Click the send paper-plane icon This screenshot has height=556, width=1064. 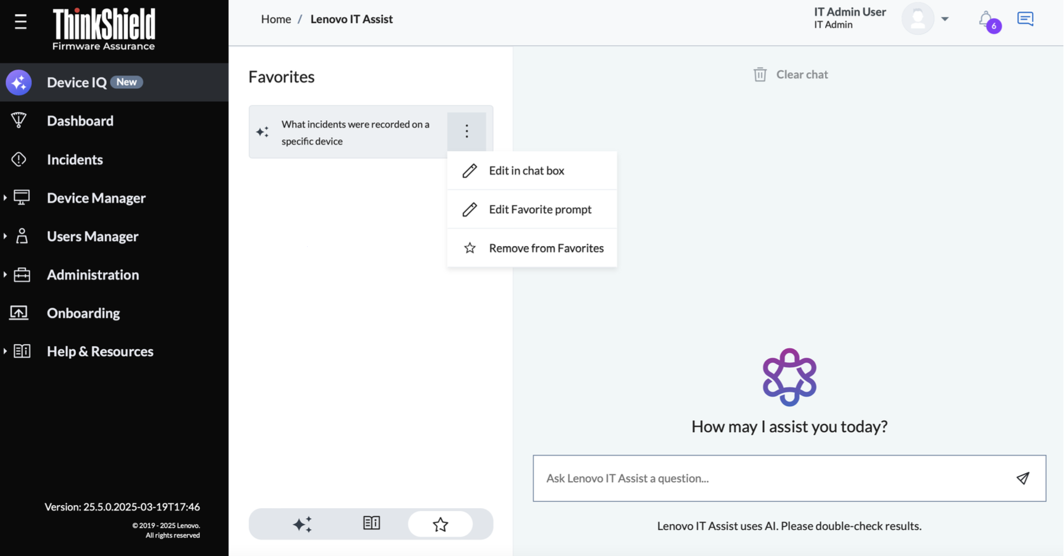pyautogui.click(x=1023, y=478)
